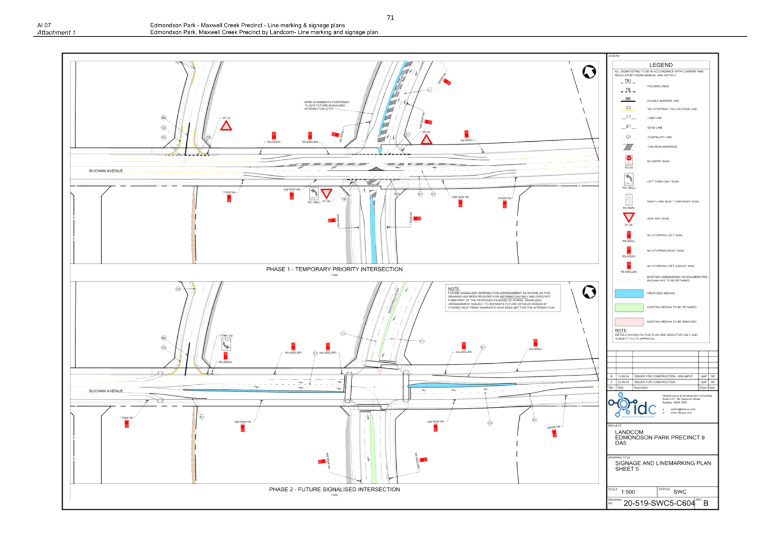Image resolution: width=780 pixels, height=552 pixels.
Task: Click revision A row dated 02.08.24
Action: [x=662, y=382]
